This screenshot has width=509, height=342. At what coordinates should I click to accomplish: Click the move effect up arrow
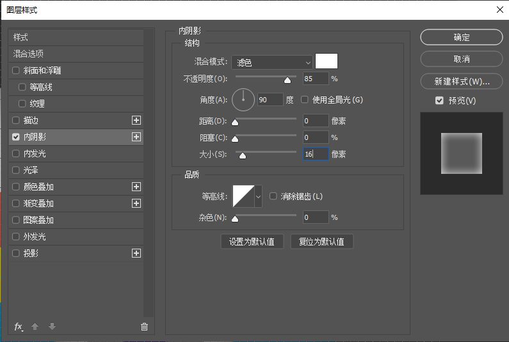[x=35, y=327]
